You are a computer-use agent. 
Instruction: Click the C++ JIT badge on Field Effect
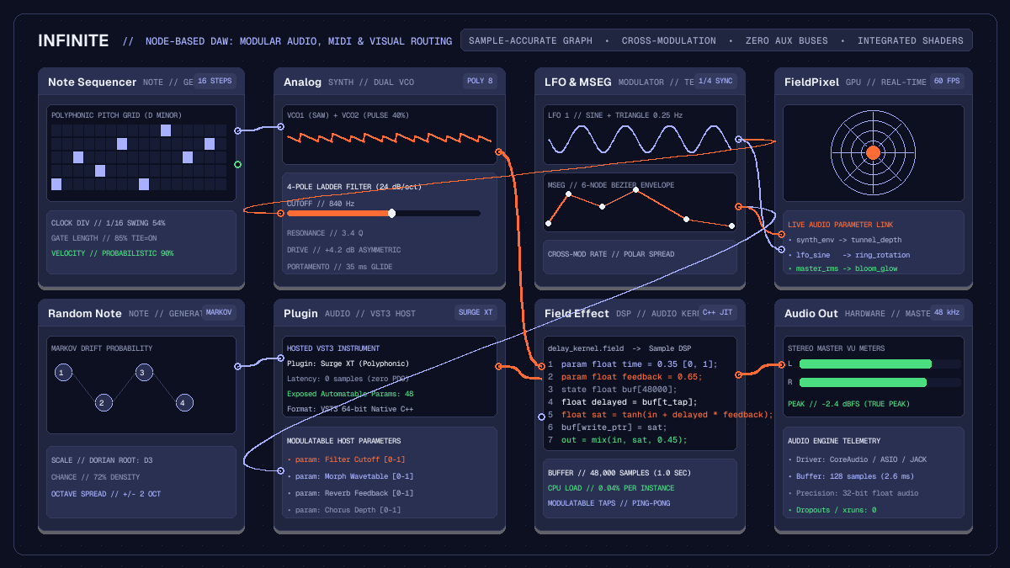click(x=718, y=312)
